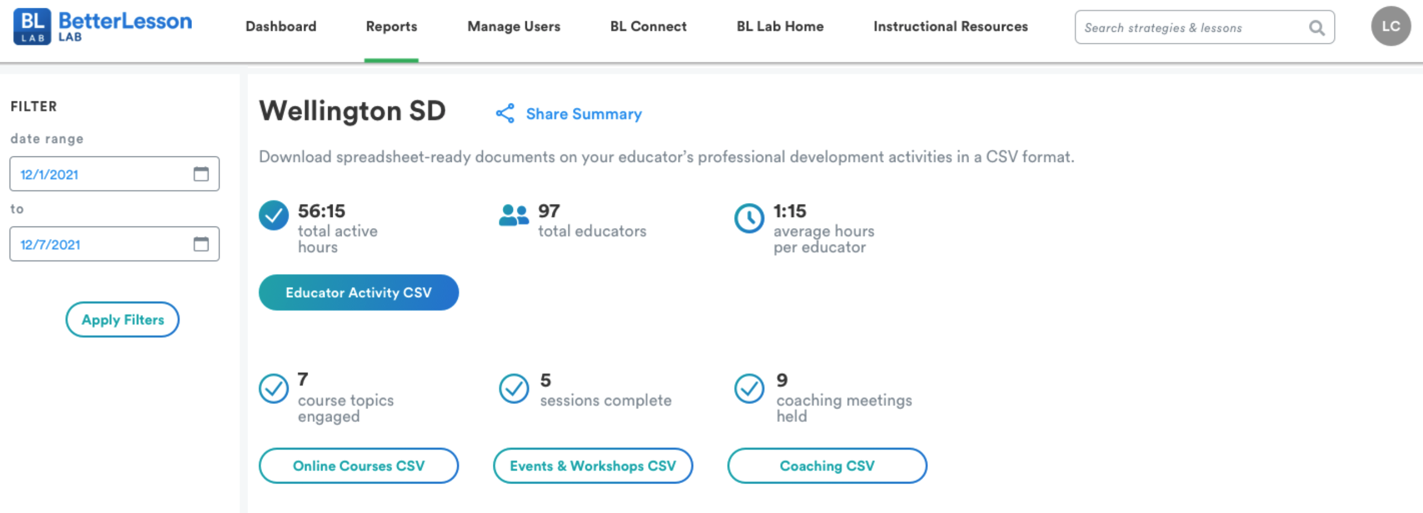Open the LC user avatar menu
The width and height of the screenshot is (1423, 513).
click(x=1390, y=26)
